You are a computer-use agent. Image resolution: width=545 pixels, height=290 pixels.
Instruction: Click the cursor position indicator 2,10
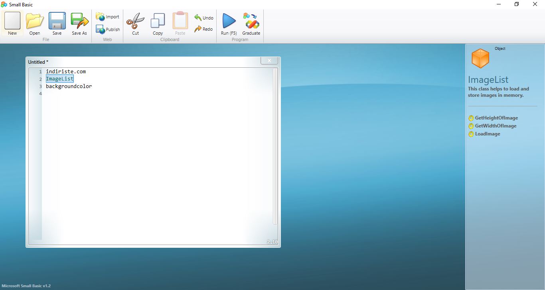point(272,242)
